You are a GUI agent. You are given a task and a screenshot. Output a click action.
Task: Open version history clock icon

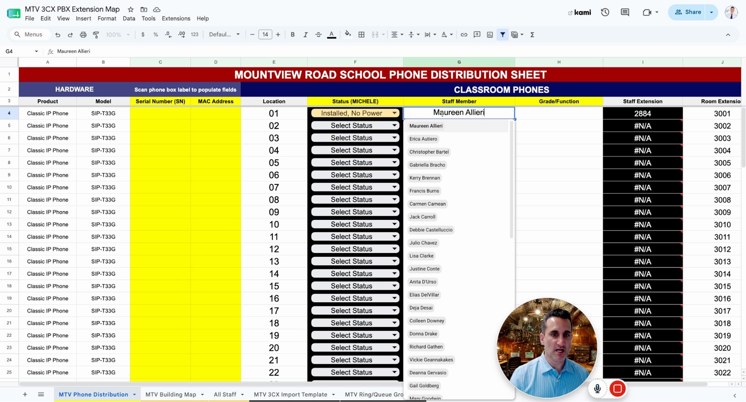coord(605,12)
